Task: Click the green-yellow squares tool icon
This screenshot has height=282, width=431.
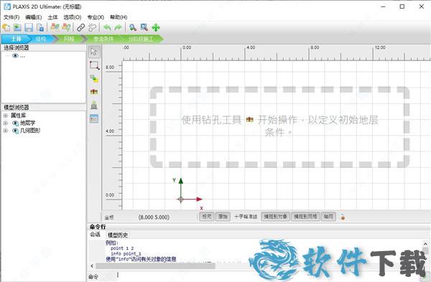Action: coord(94,78)
